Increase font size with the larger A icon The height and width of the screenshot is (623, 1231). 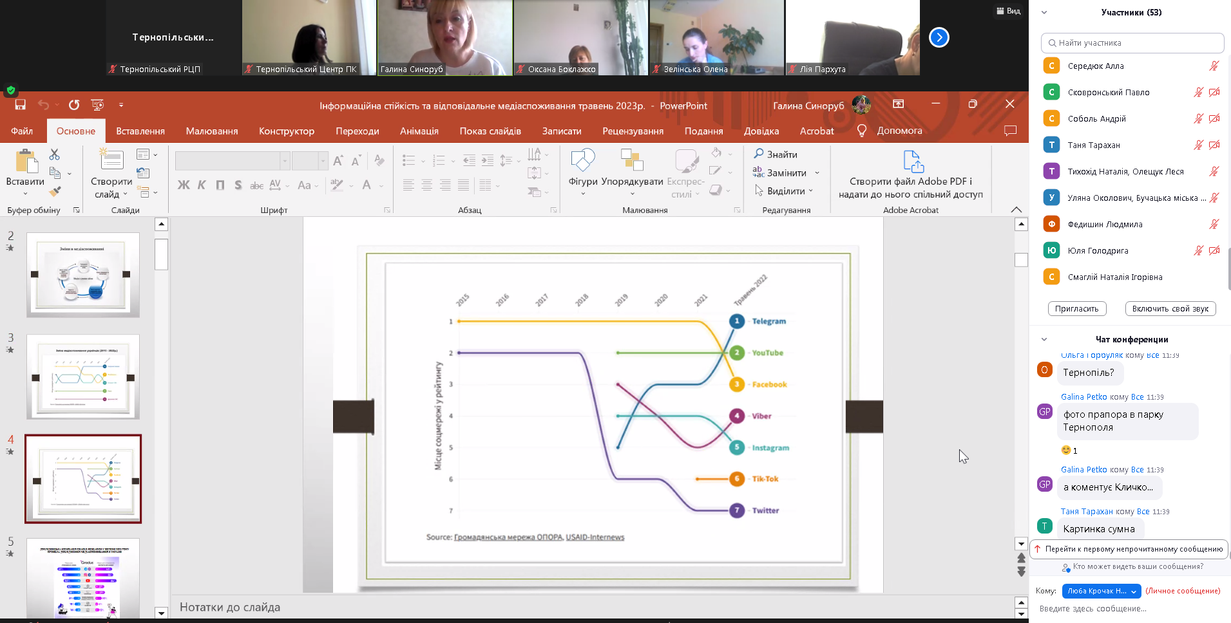[338, 161]
